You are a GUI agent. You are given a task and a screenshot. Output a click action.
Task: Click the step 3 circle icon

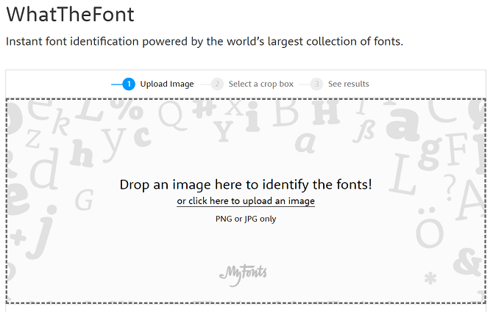point(316,84)
